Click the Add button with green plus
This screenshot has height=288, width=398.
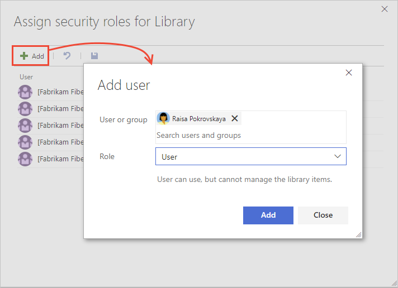pyautogui.click(x=32, y=56)
